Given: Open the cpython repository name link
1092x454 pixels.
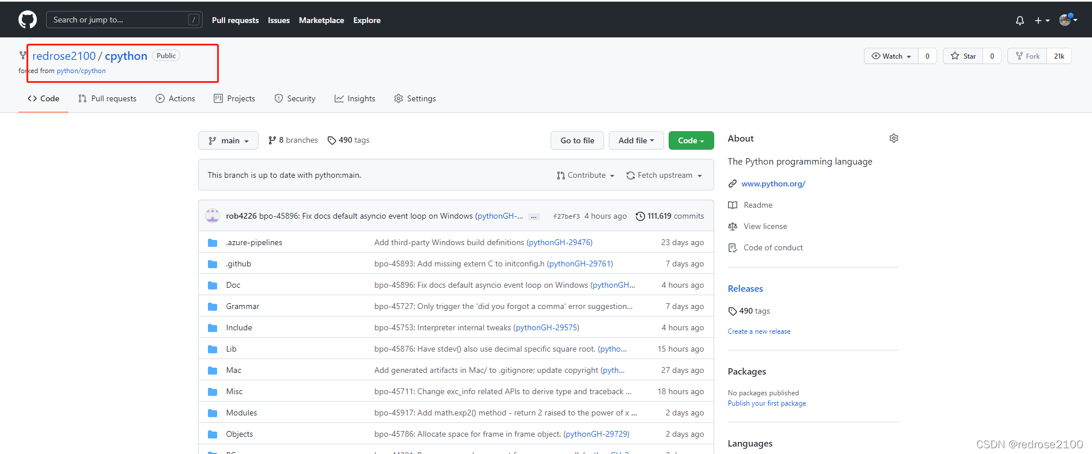Looking at the screenshot, I should pos(126,56).
